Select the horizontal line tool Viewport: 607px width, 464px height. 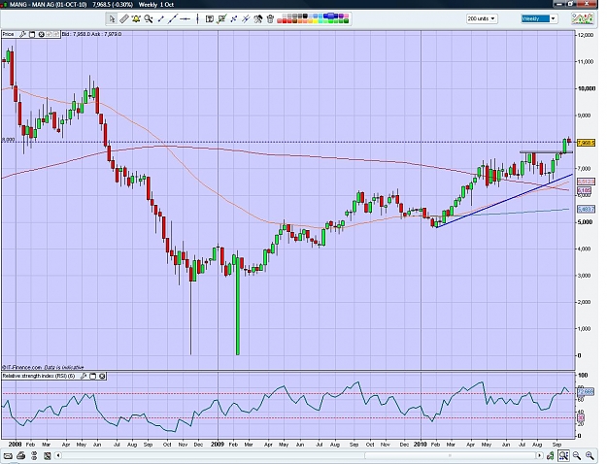pos(185,18)
